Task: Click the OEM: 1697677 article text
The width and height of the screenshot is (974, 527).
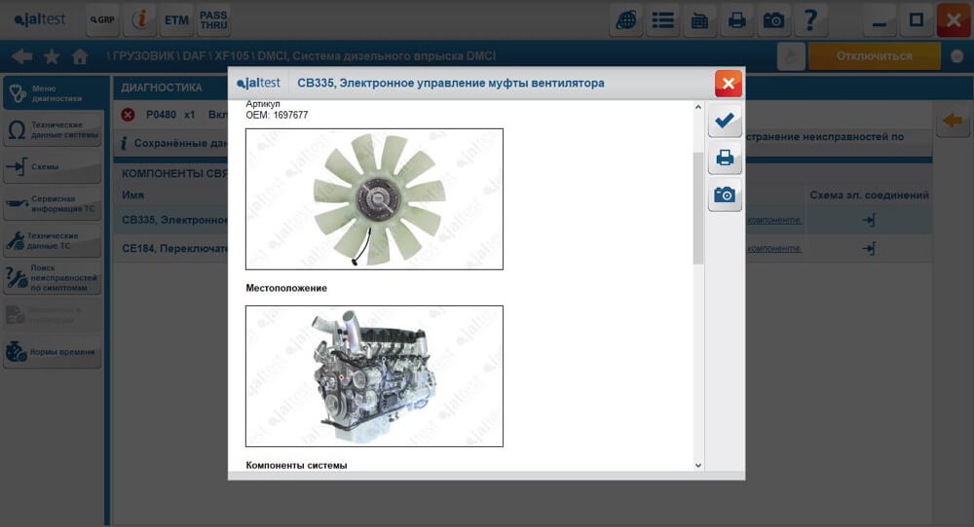Action: click(x=277, y=116)
